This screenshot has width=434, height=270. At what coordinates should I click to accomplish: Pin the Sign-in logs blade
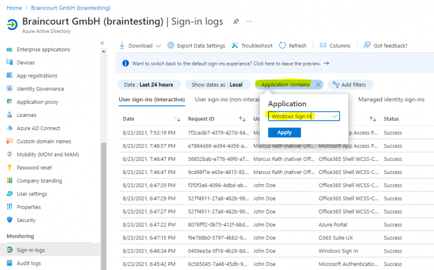[x=236, y=21]
